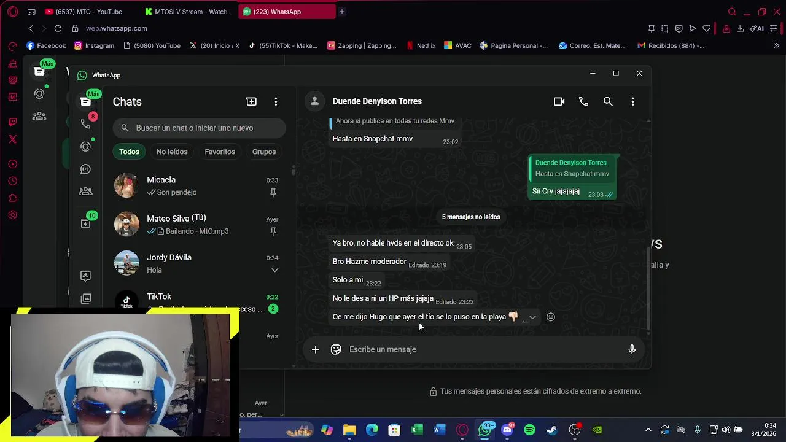786x442 pixels.
Task: Open X in Opera sidebar
Action: (x=12, y=139)
